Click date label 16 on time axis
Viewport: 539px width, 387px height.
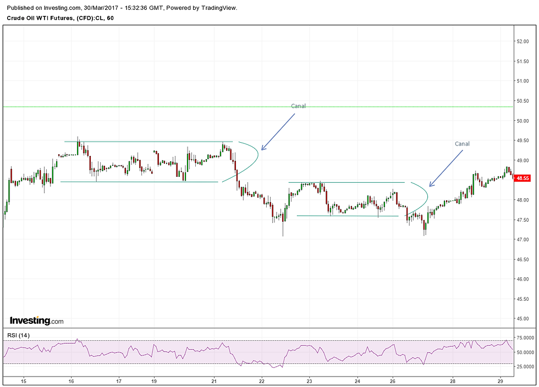pyautogui.click(x=71, y=381)
